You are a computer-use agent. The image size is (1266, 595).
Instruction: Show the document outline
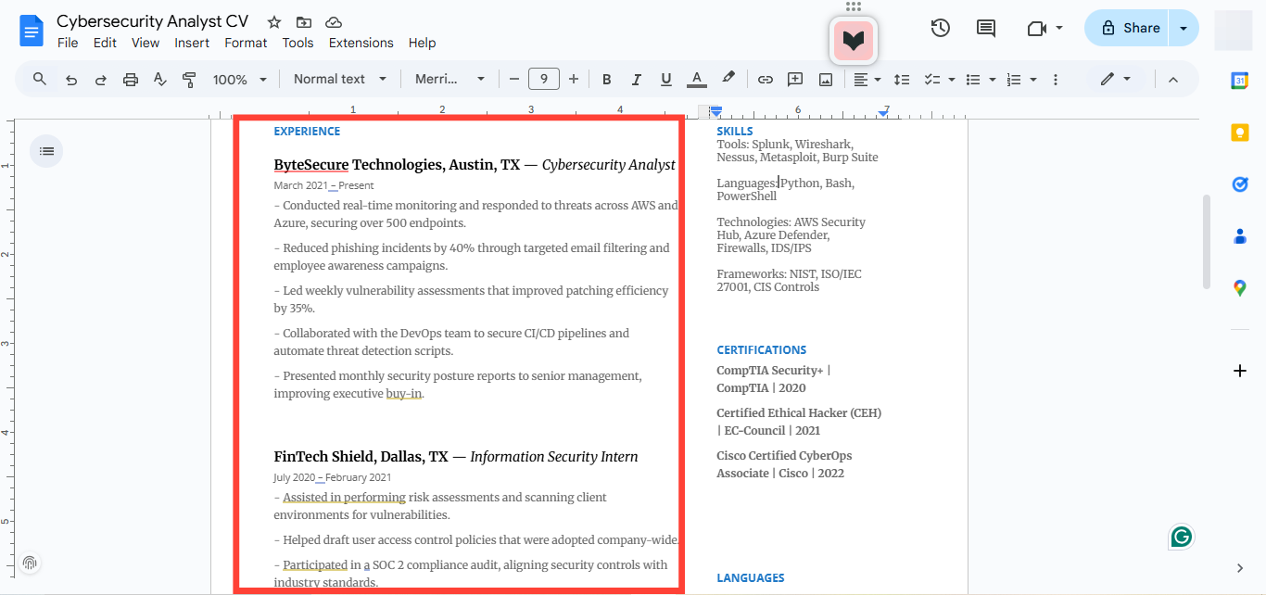[47, 151]
